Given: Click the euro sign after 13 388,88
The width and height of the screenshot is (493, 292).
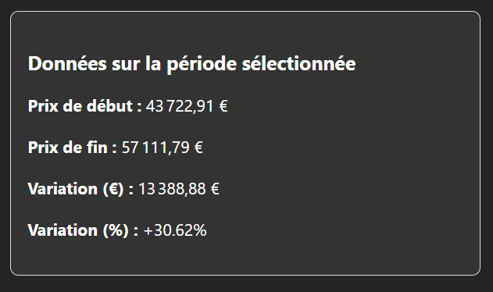Looking at the screenshot, I should point(215,189).
